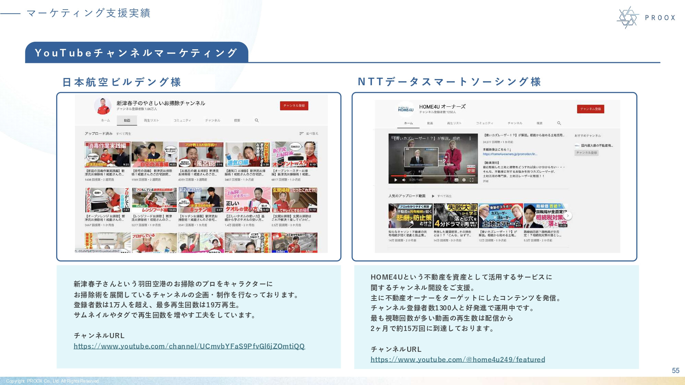Mute the player using the speaker icon

tap(403, 180)
